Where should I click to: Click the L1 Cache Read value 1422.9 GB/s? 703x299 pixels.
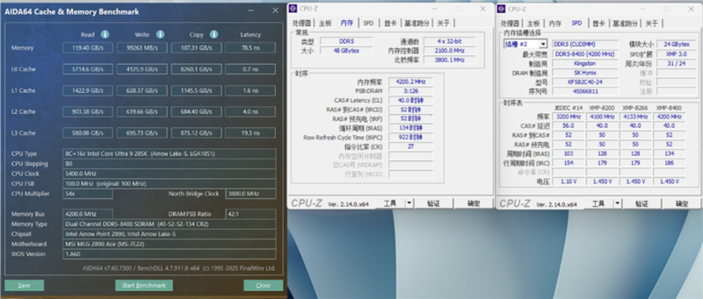pos(88,90)
